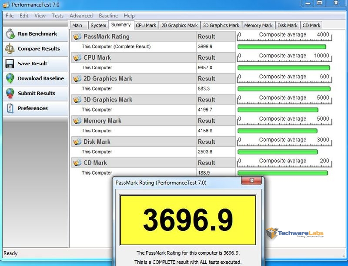Viewport: 348px width, 266px height.
Task: Click the Save Result button
Action: click(x=36, y=64)
